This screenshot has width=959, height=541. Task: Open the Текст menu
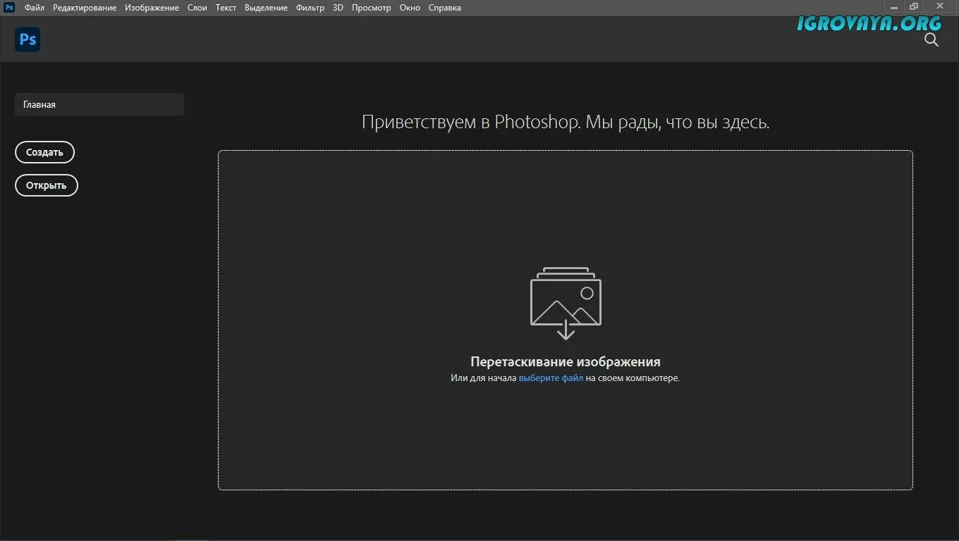(x=226, y=8)
